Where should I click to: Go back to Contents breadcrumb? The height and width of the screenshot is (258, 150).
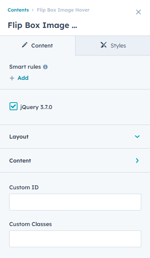[18, 10]
